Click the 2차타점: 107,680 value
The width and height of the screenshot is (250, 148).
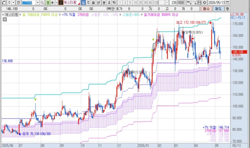[x=217, y=131]
